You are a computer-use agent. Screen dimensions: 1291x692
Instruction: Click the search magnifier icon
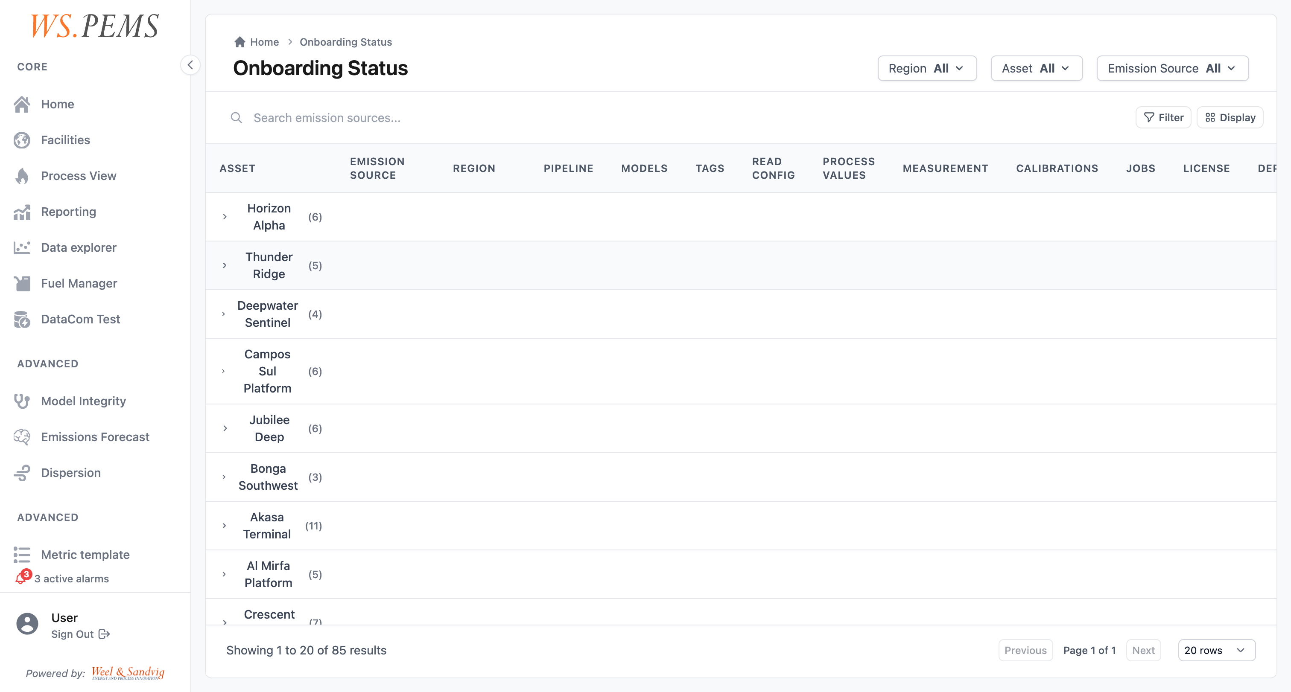(237, 118)
